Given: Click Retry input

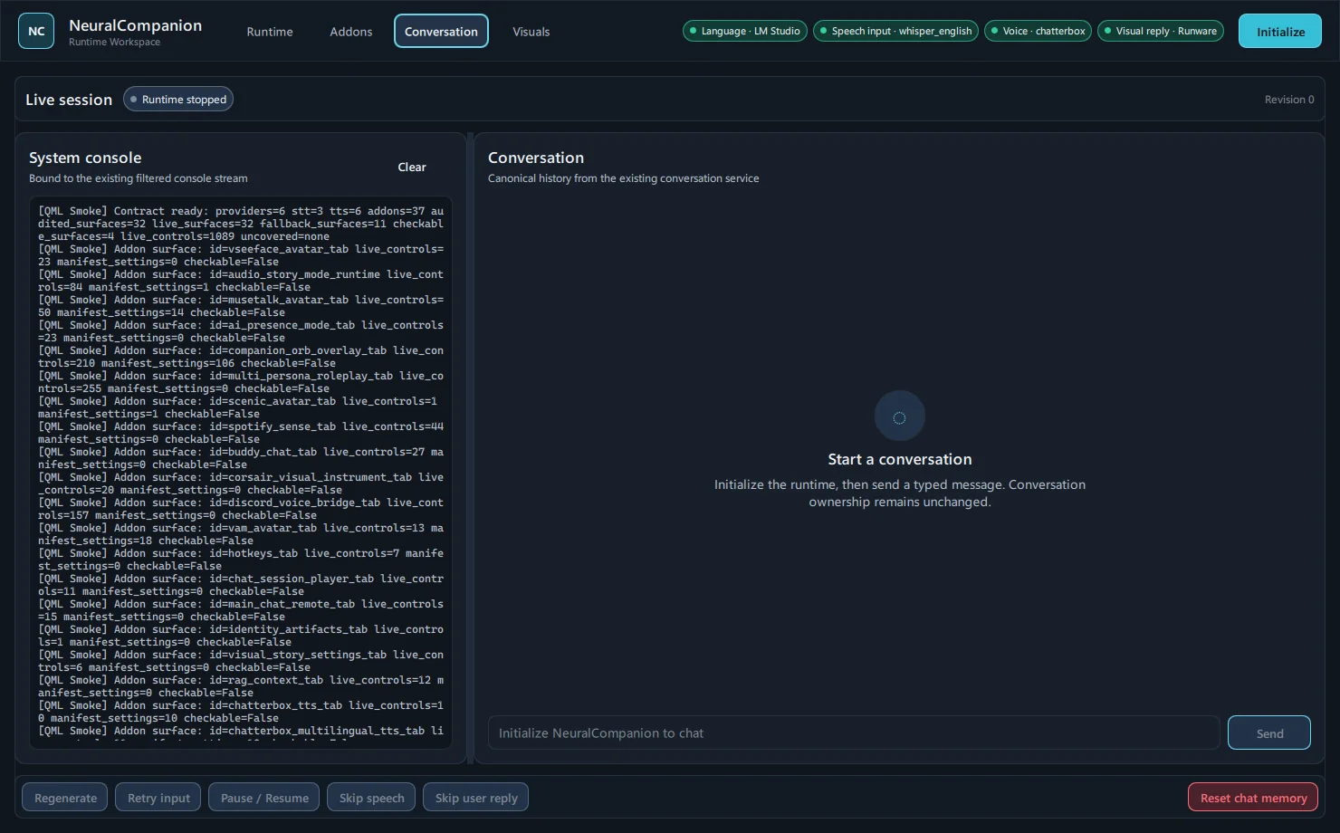Looking at the screenshot, I should click(x=158, y=798).
